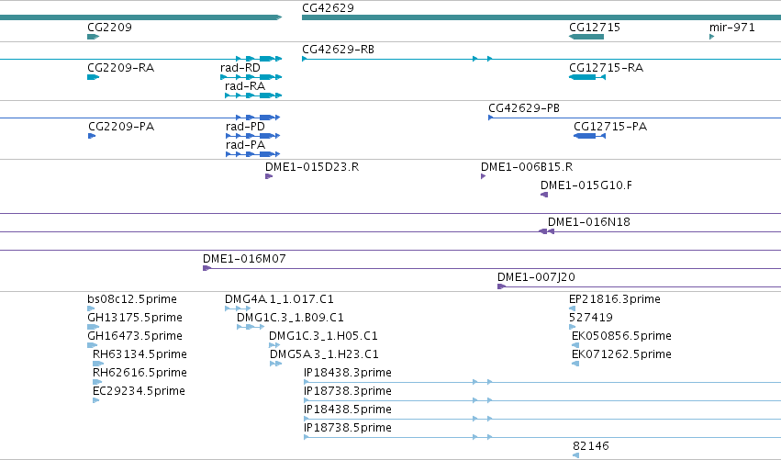Click the mir-971 label
This screenshot has width=781, height=460.
coord(731,28)
